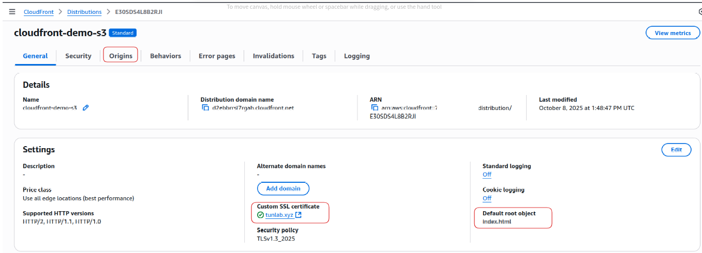Select the d2ebbrrsl7rgab.cloudfront.net domain text

[253, 108]
